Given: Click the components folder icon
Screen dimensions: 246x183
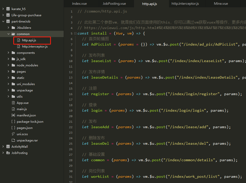Looking at the screenshot, I should [x=13, y=53].
